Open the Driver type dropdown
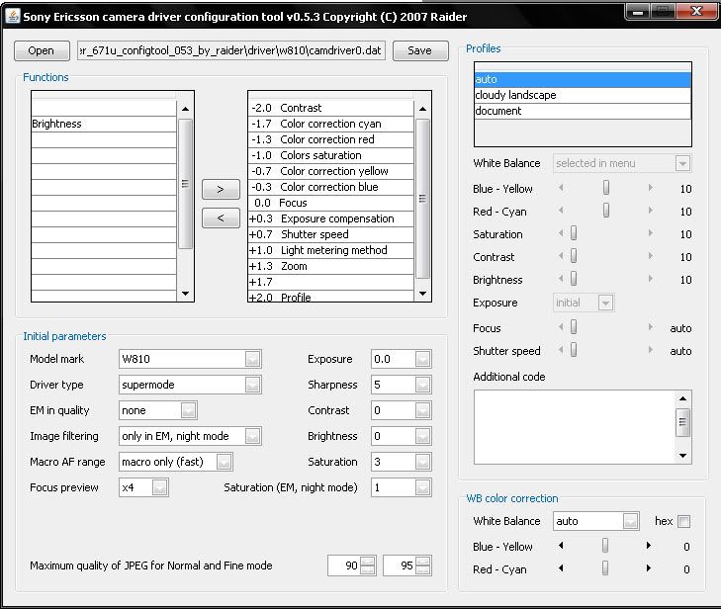Viewport: 721px width, 609px height. coord(252,385)
